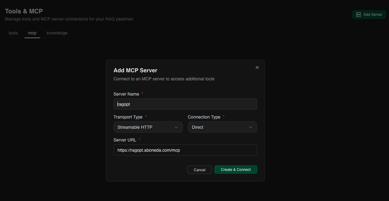Viewport: 389px width, 201px height.
Task: Select the Server Name label text
Action: point(126,94)
